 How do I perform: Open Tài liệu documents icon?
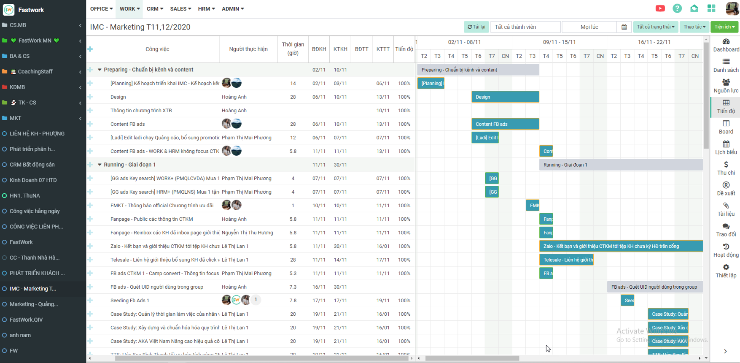coord(726,209)
